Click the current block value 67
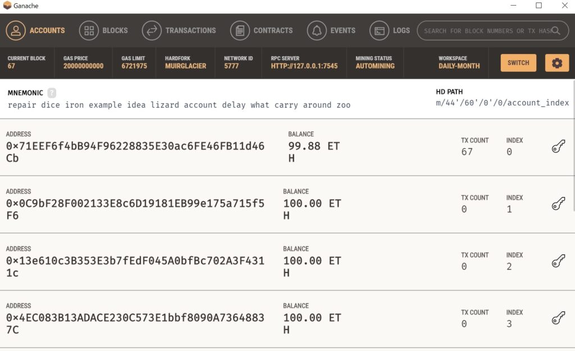The height and width of the screenshot is (351, 575). (11, 66)
